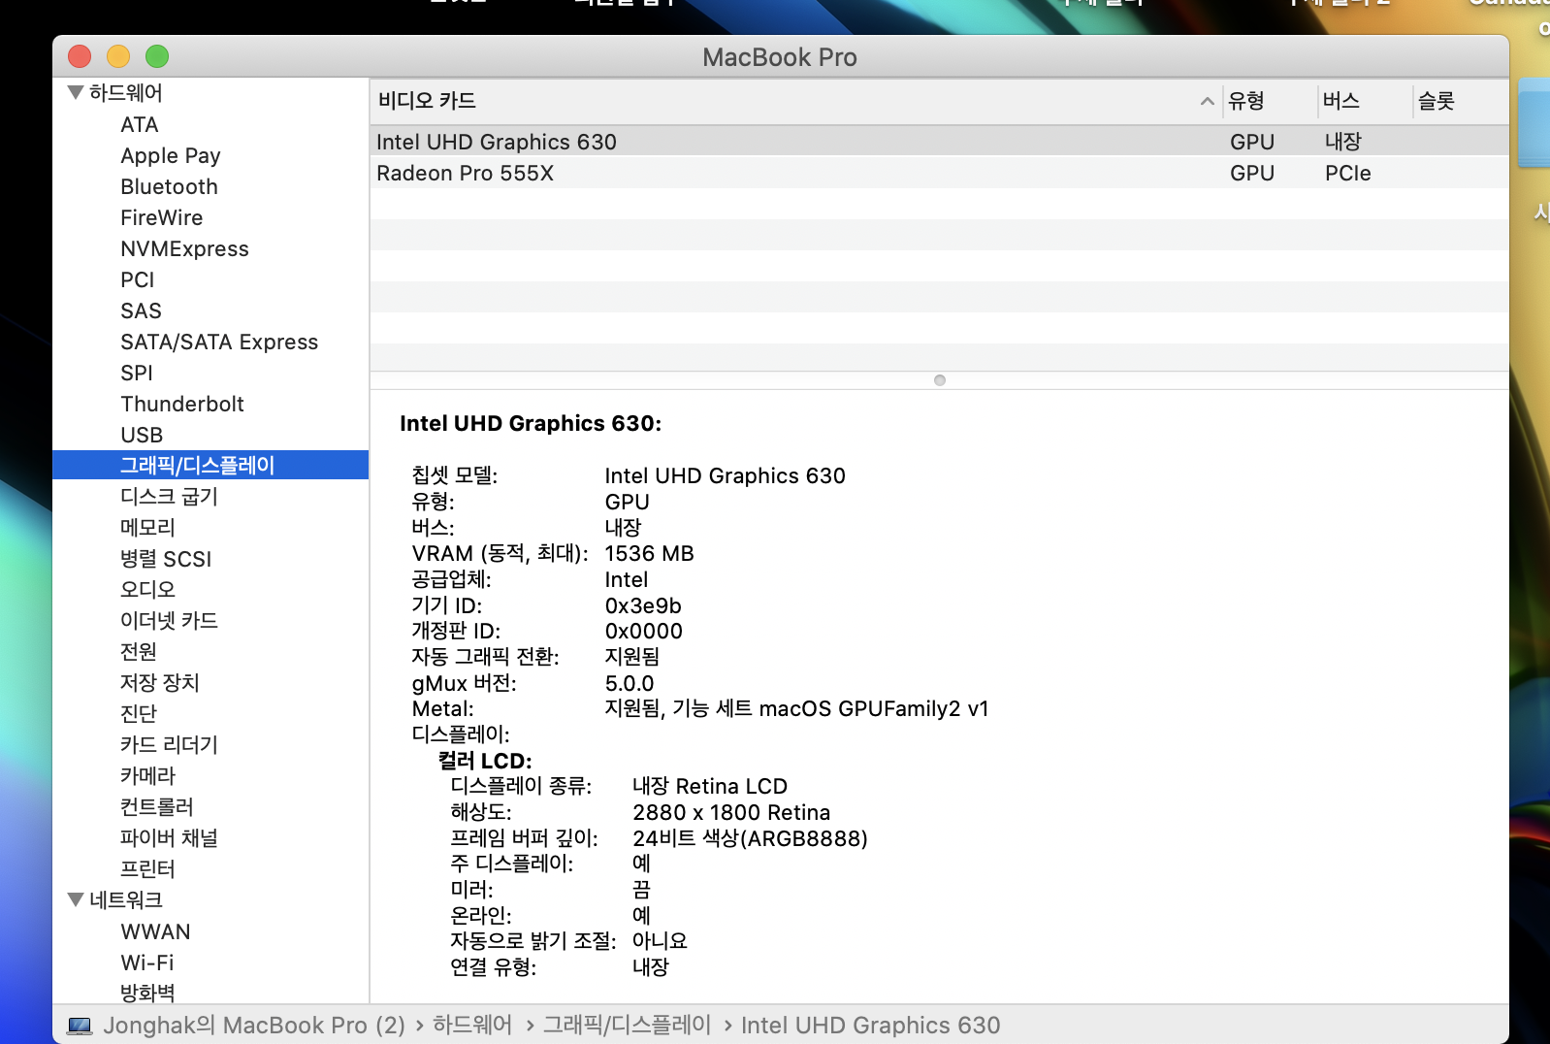Select Wi-Fi under 네트워크
Viewport: 1550px width, 1044px height.
147,963
